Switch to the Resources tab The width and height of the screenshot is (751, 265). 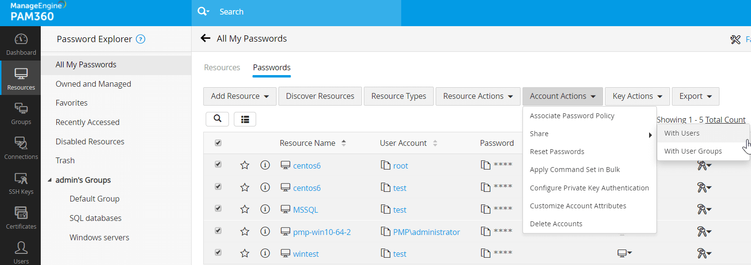pos(222,67)
